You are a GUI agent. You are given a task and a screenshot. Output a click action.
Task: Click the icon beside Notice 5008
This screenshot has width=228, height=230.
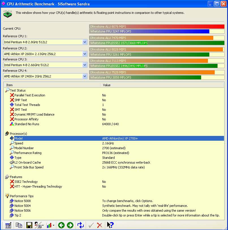[12, 201]
